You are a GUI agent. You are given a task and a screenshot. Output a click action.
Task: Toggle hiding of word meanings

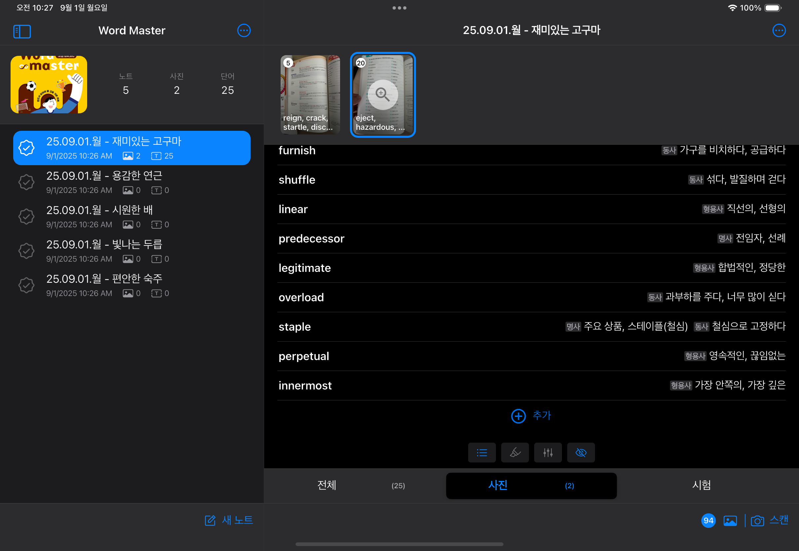581,453
